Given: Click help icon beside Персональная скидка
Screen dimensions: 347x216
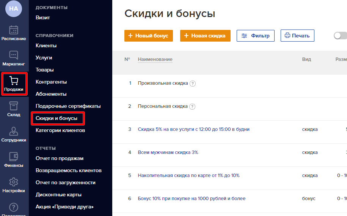Looking at the screenshot, I should pos(192,107).
